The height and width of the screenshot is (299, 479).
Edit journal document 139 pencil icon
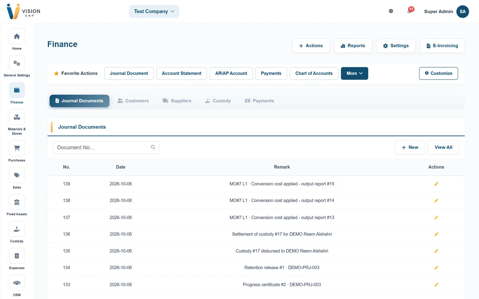[x=436, y=184]
